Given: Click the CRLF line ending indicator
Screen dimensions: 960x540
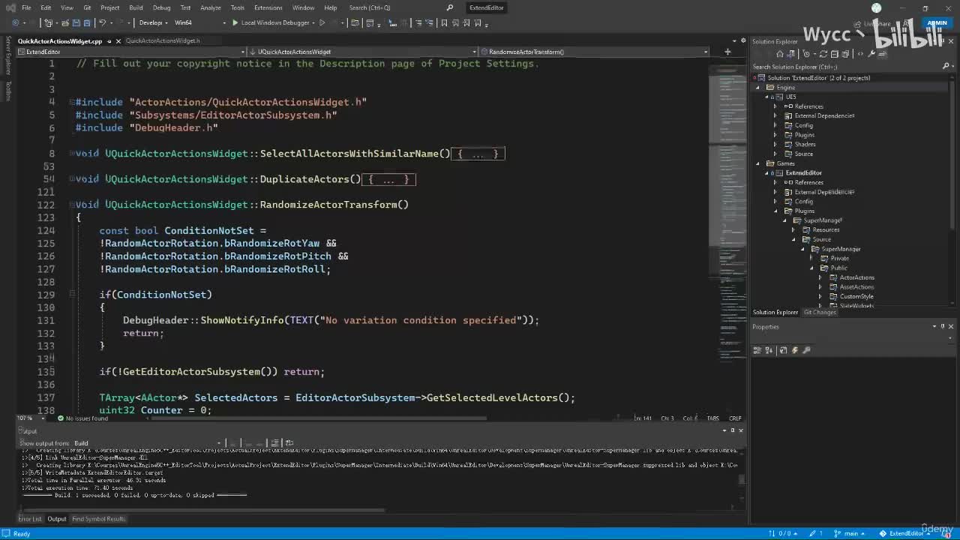Looking at the screenshot, I should 735,418.
